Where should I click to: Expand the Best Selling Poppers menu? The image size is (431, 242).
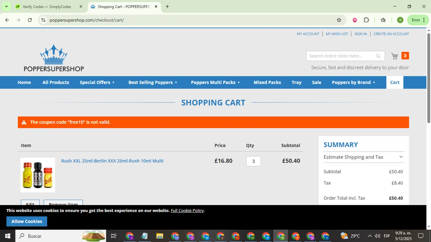click(x=153, y=82)
